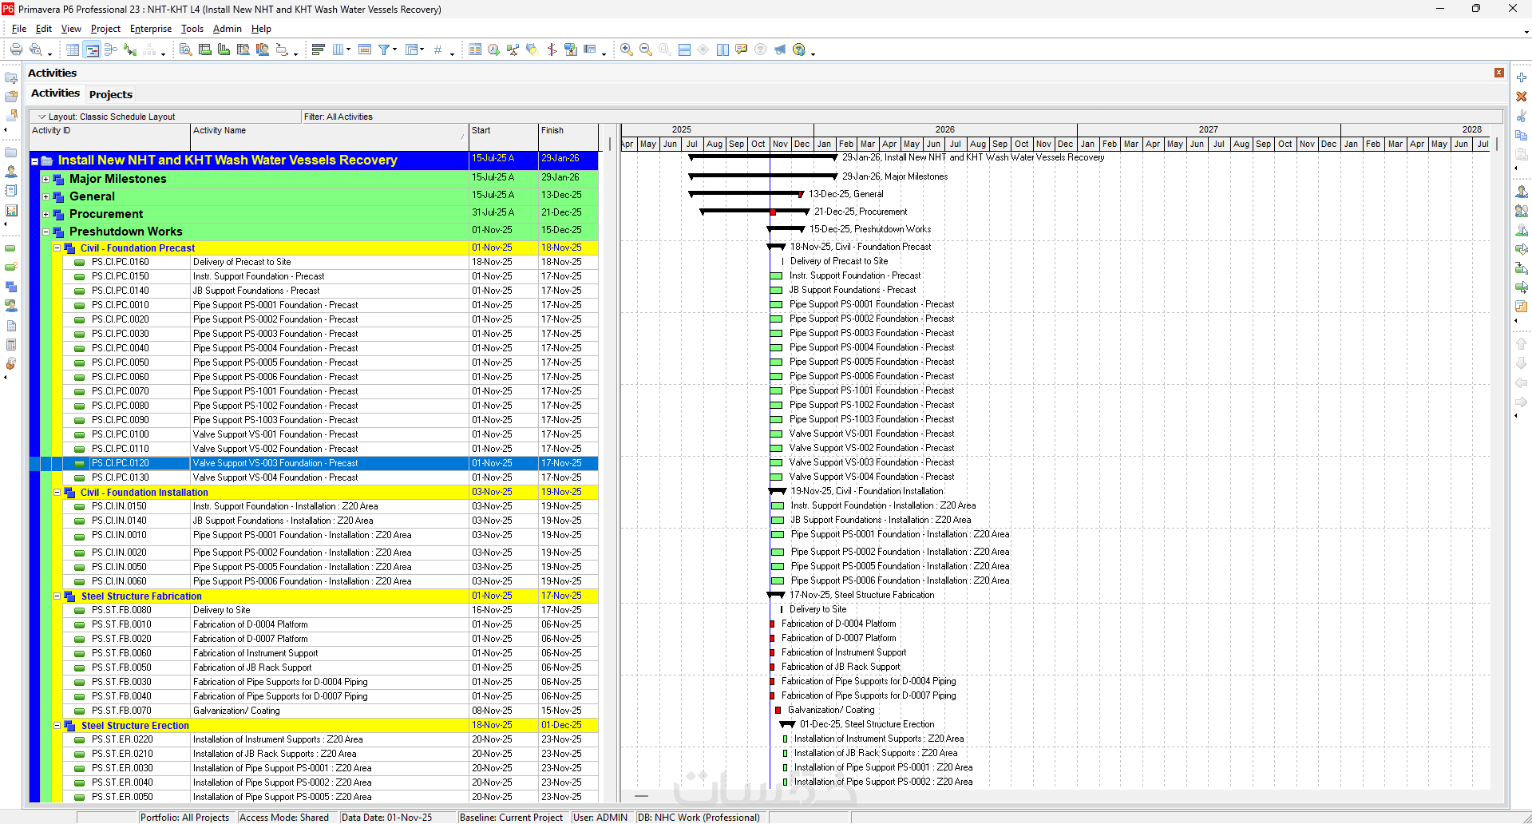Collapse the Preshutdown Works group
This screenshot has height=824, width=1532.
point(46,232)
